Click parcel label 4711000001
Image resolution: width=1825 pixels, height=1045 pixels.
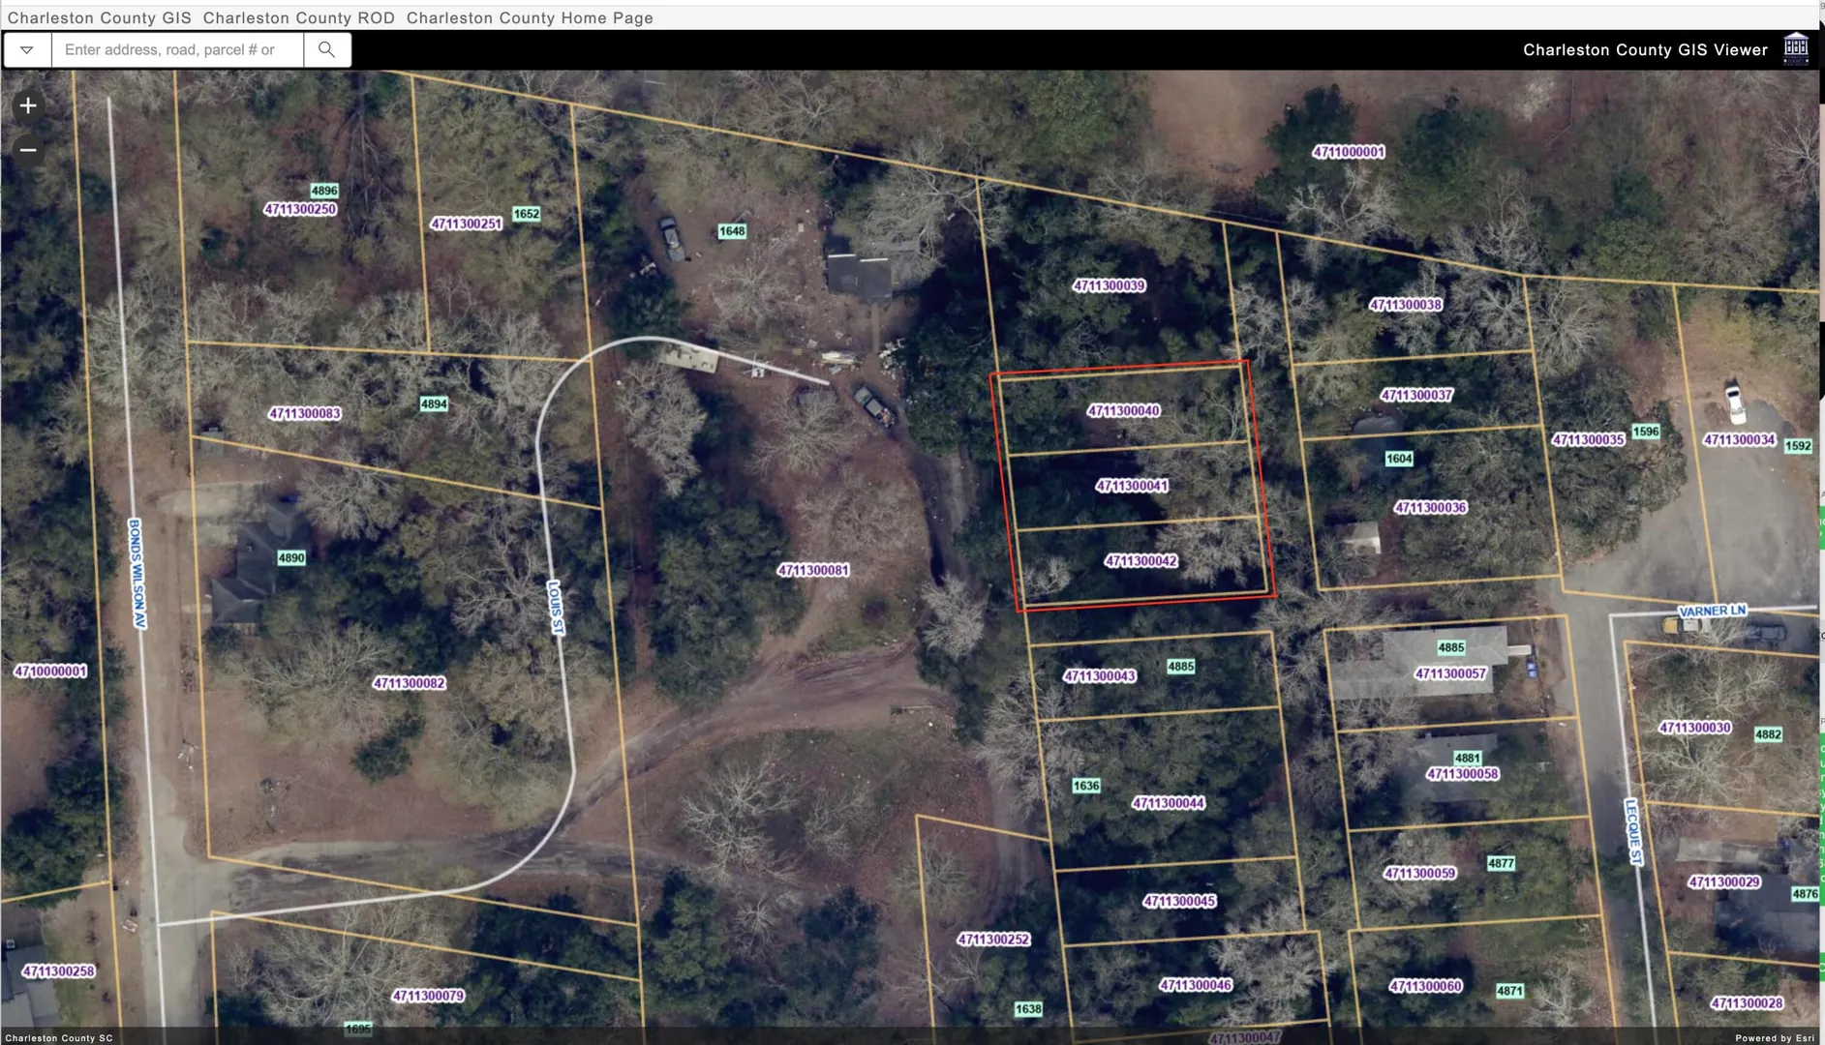(x=1349, y=152)
